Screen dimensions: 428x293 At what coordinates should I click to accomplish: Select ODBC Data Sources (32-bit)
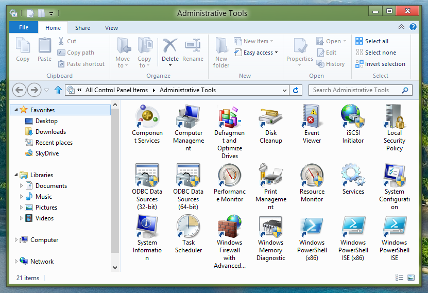tap(147, 187)
